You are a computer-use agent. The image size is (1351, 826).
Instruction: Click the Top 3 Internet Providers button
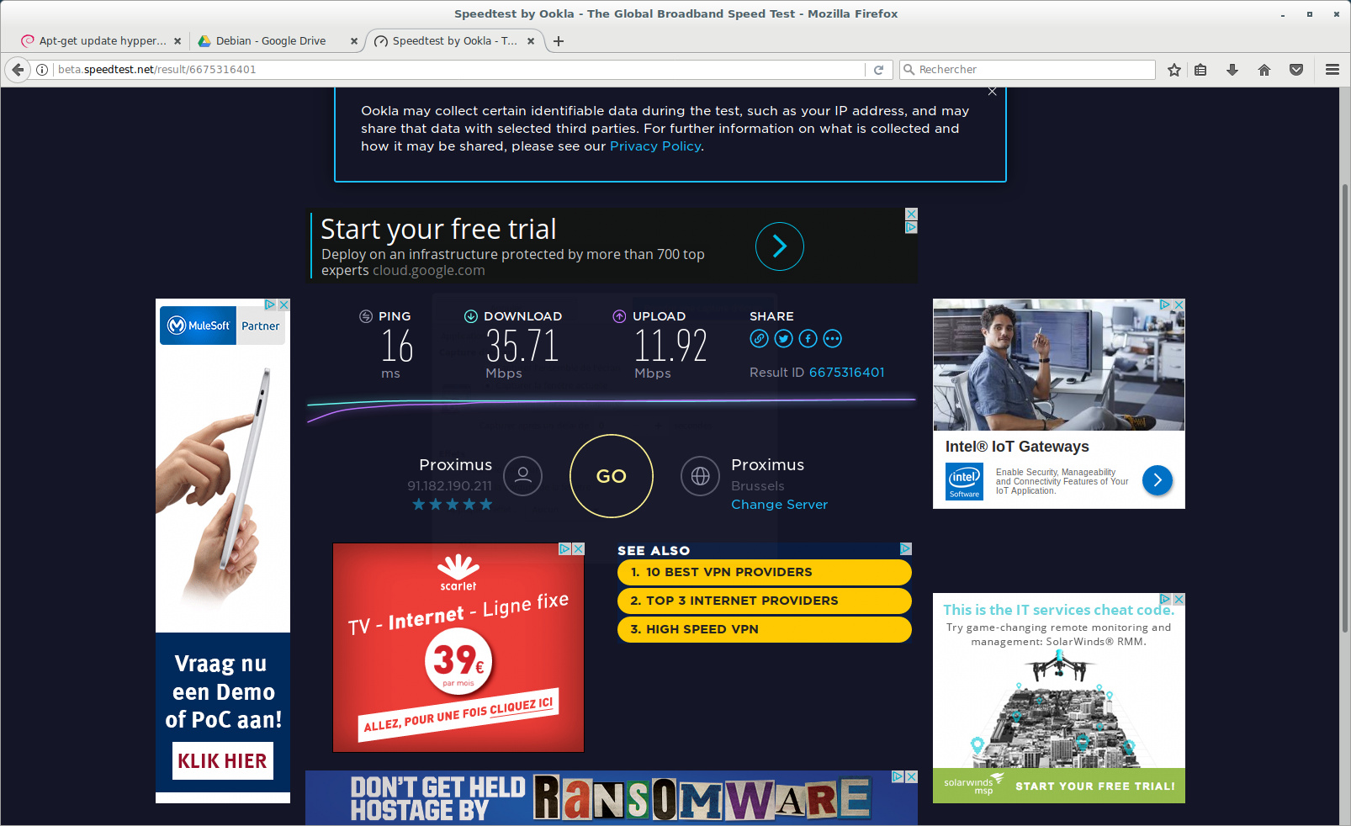765,601
